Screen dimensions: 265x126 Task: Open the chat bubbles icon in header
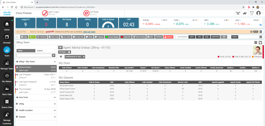pos(245,13)
